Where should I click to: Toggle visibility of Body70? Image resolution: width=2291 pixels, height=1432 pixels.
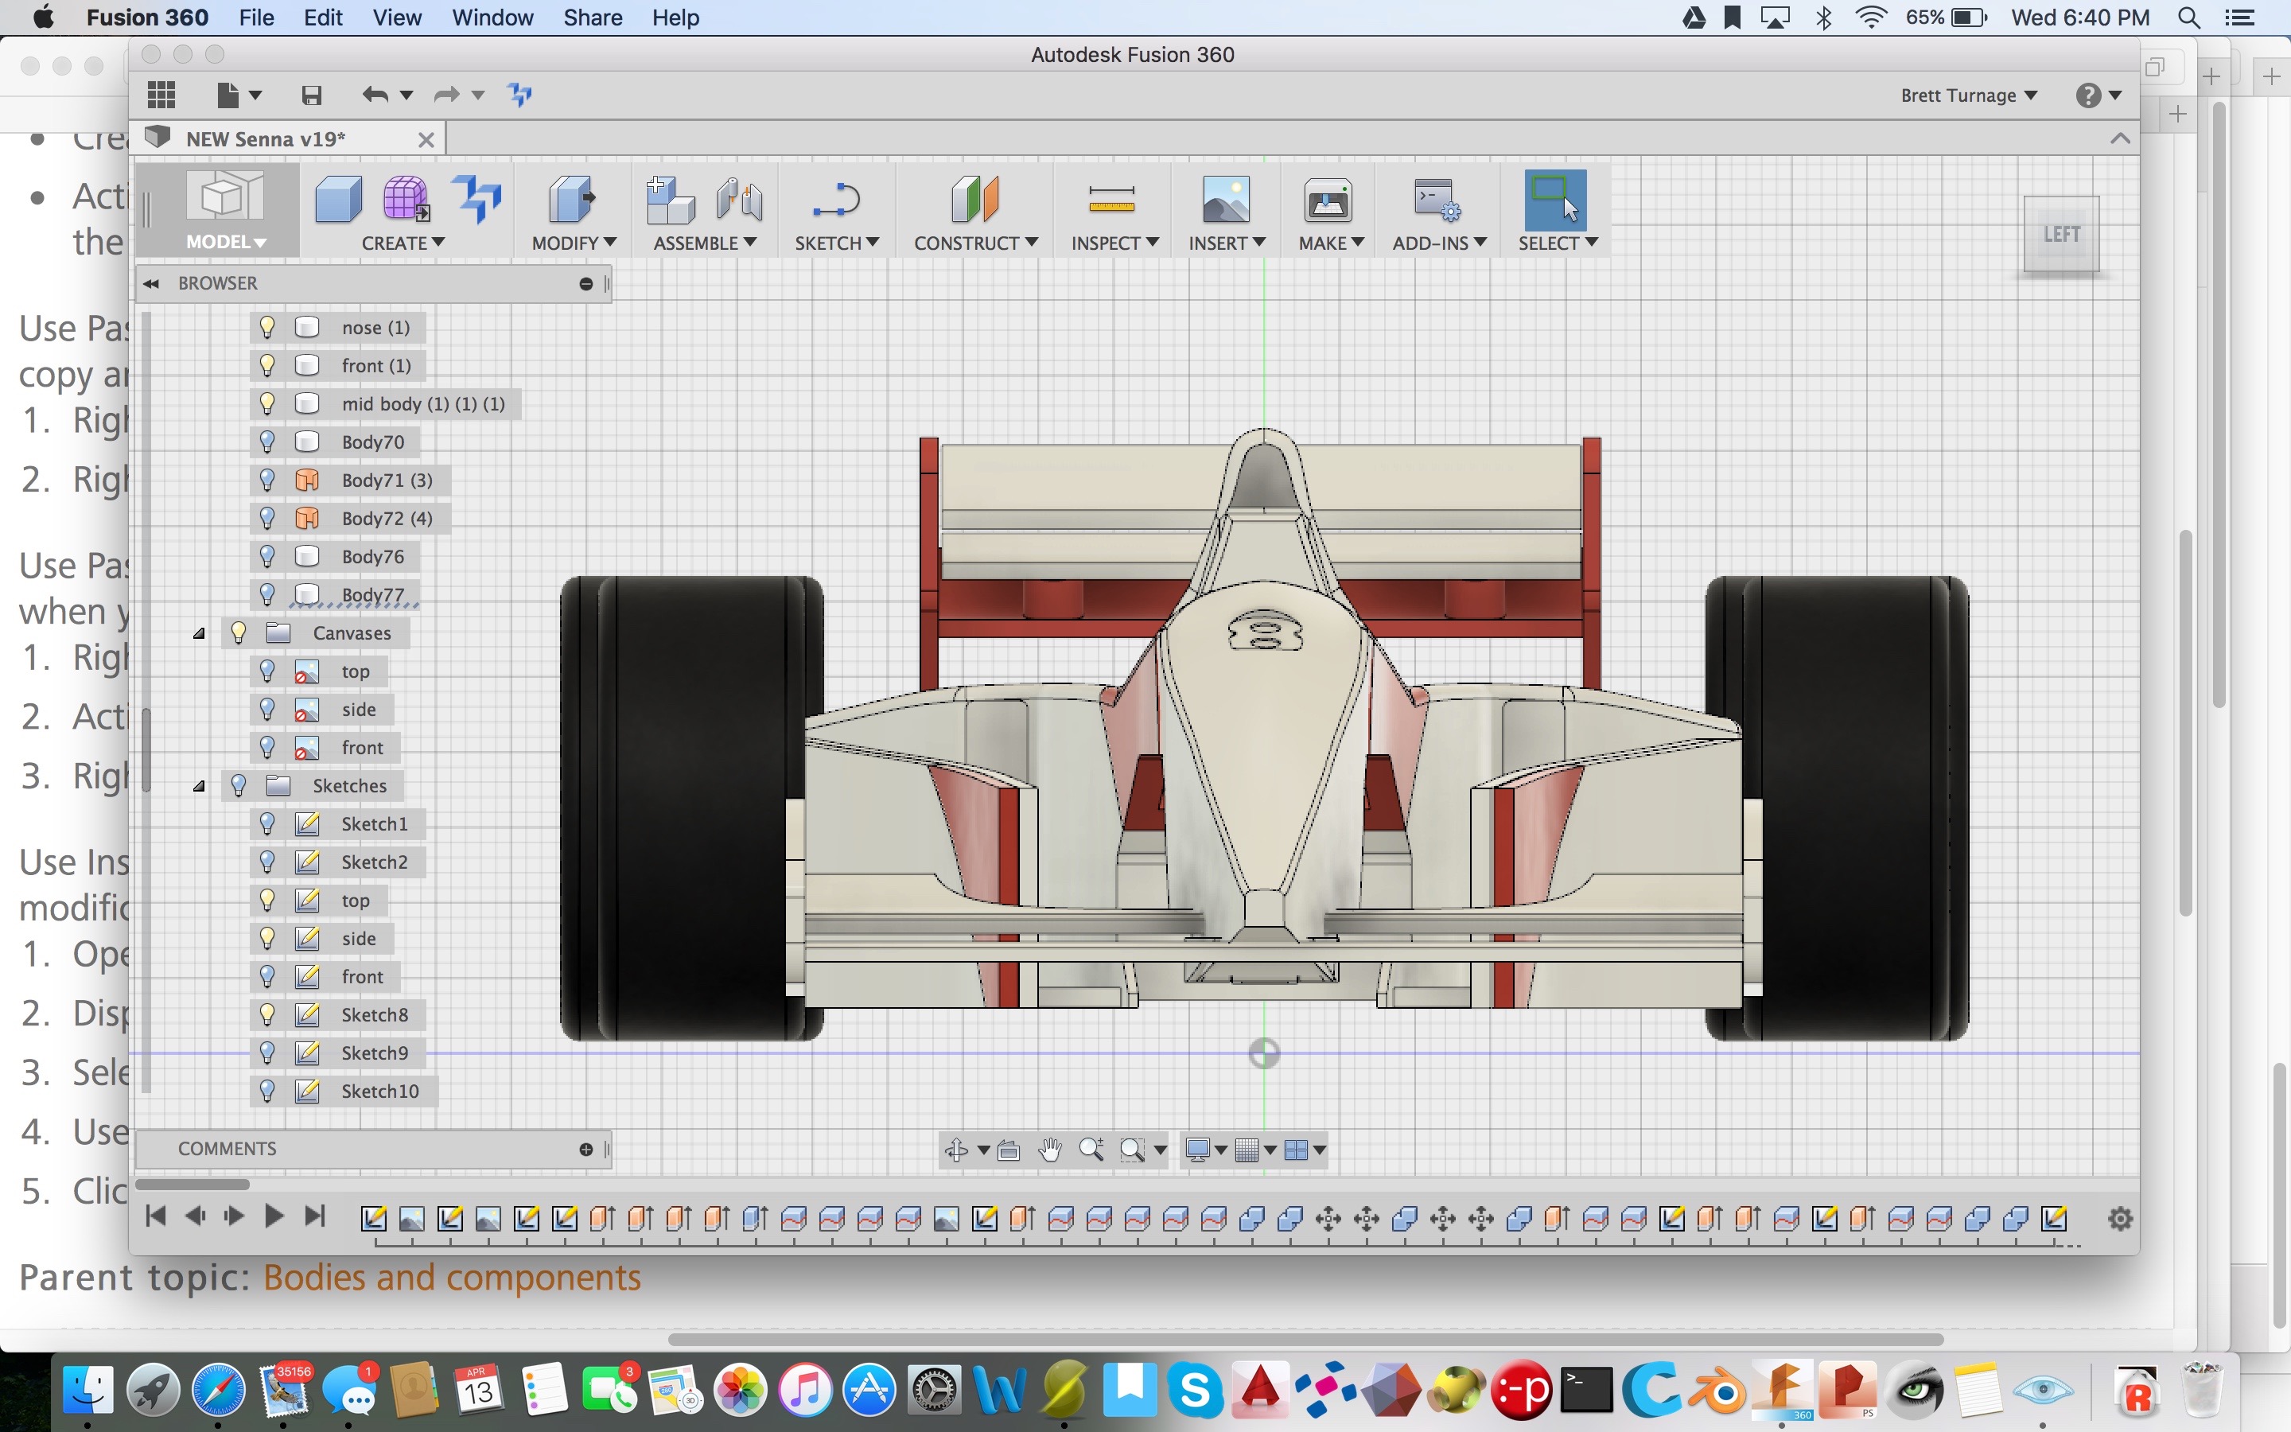click(x=268, y=442)
